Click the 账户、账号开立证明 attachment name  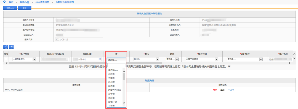pos(14,90)
